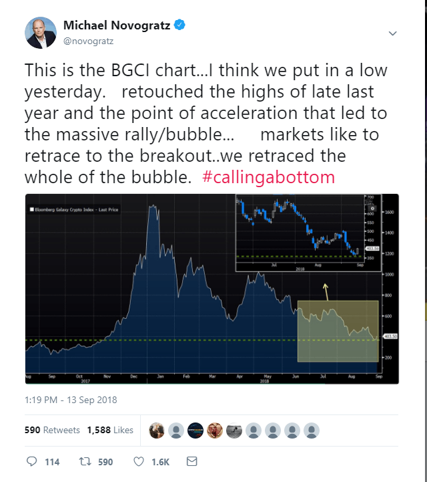Click the fourth liker avatar with photo
The image size is (427, 482).
(x=213, y=430)
